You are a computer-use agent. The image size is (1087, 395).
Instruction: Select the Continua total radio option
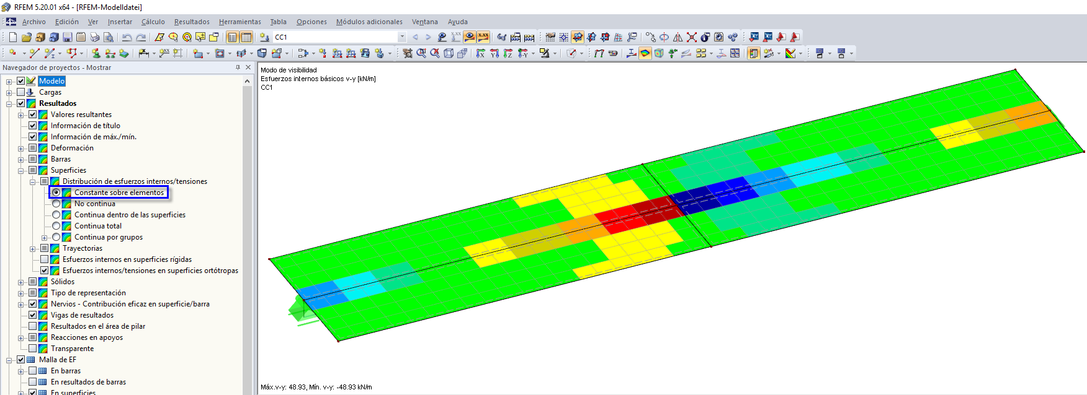point(56,226)
